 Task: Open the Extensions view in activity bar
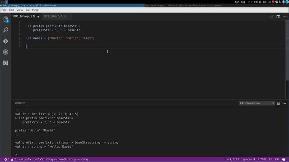pos(5,63)
